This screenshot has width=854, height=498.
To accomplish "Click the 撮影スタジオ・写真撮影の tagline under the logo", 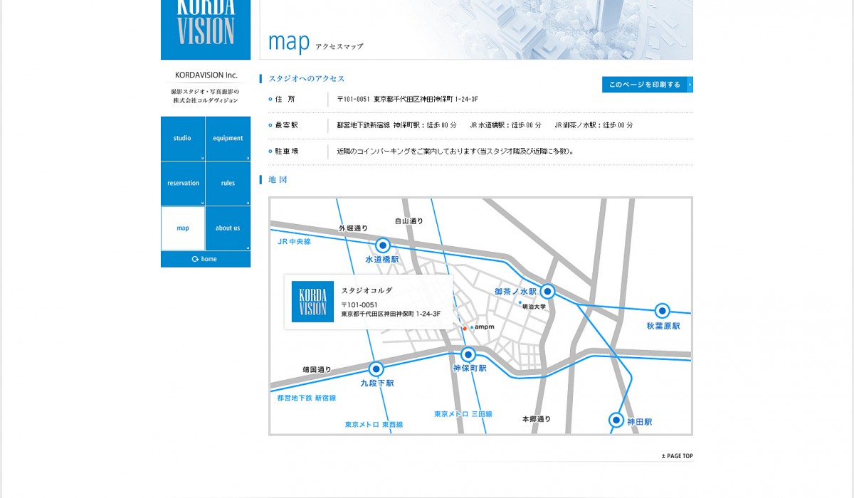I will click(206, 92).
